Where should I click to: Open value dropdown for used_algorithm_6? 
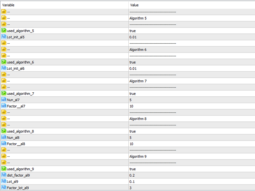(x=192, y=62)
